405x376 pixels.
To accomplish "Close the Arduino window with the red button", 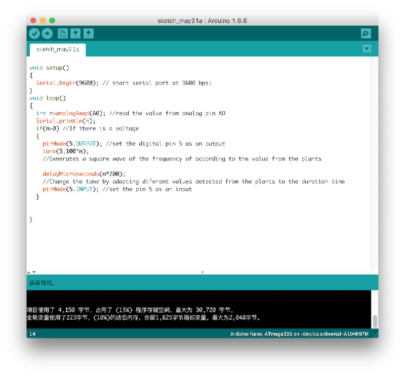I will (33, 20).
